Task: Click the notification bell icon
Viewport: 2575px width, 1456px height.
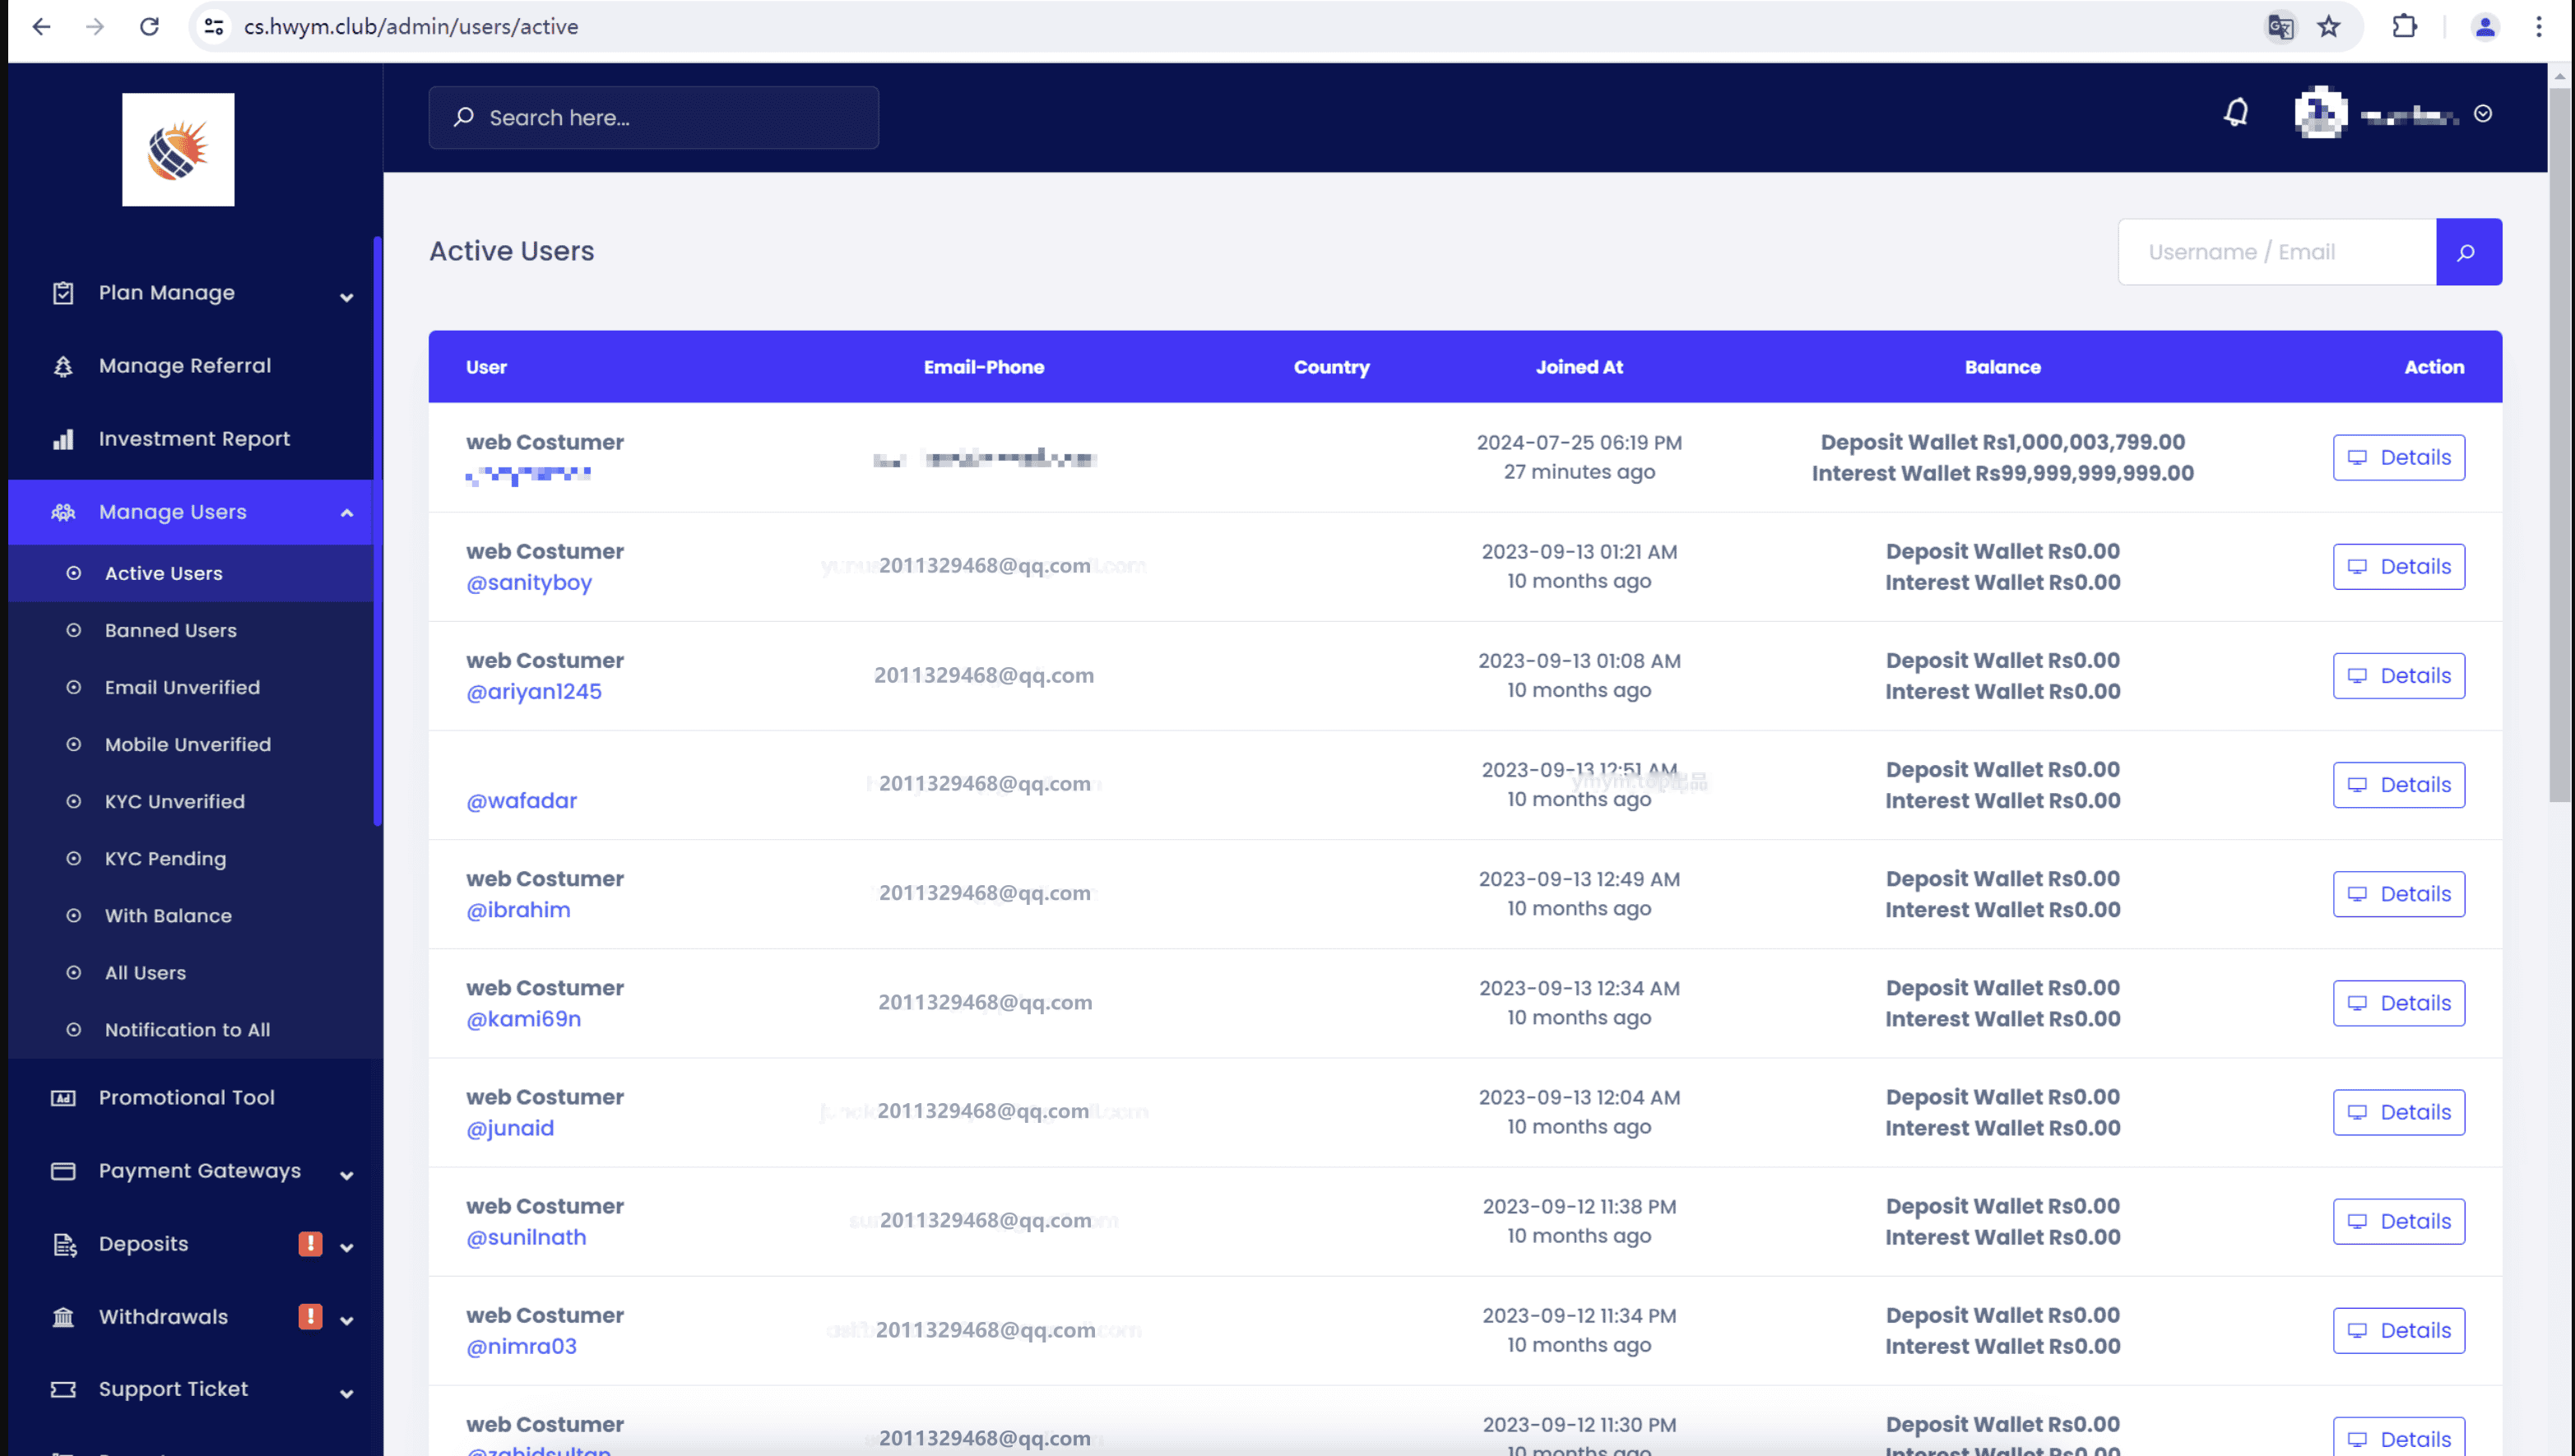Action: [x=2236, y=113]
